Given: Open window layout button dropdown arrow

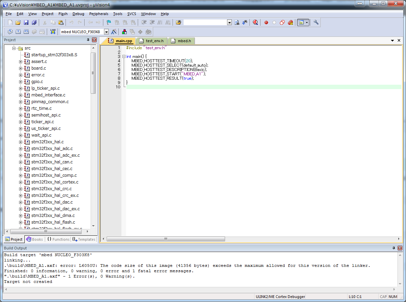Looking at the screenshot, I should click(307, 22).
